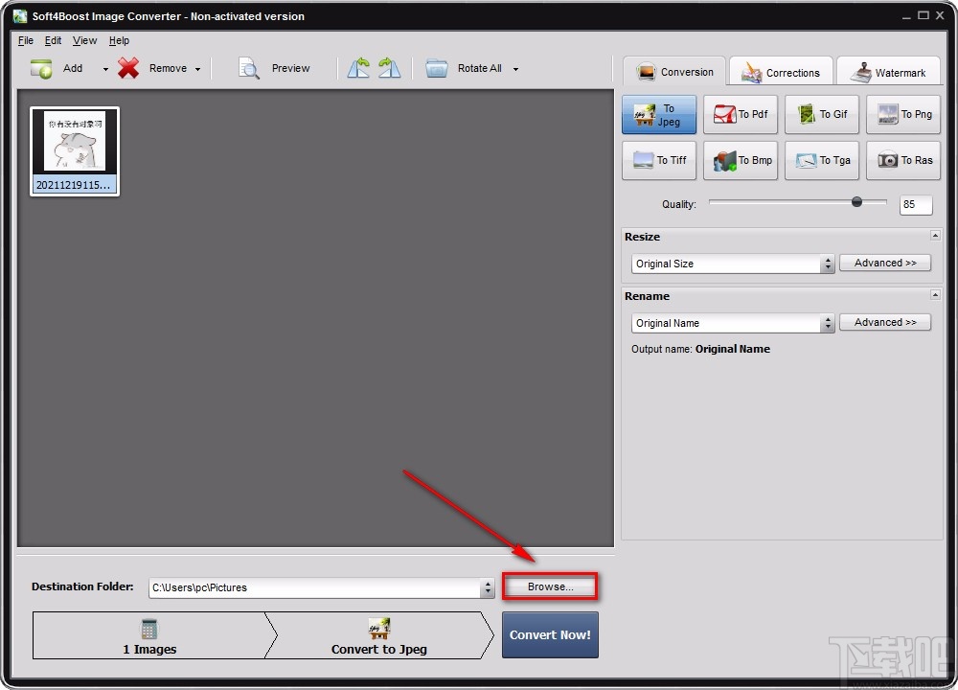The height and width of the screenshot is (690, 958).
Task: Click Advanced button in Resize section
Action: point(884,263)
